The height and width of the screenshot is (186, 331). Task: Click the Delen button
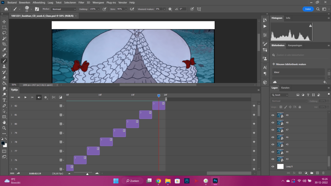click(x=308, y=9)
